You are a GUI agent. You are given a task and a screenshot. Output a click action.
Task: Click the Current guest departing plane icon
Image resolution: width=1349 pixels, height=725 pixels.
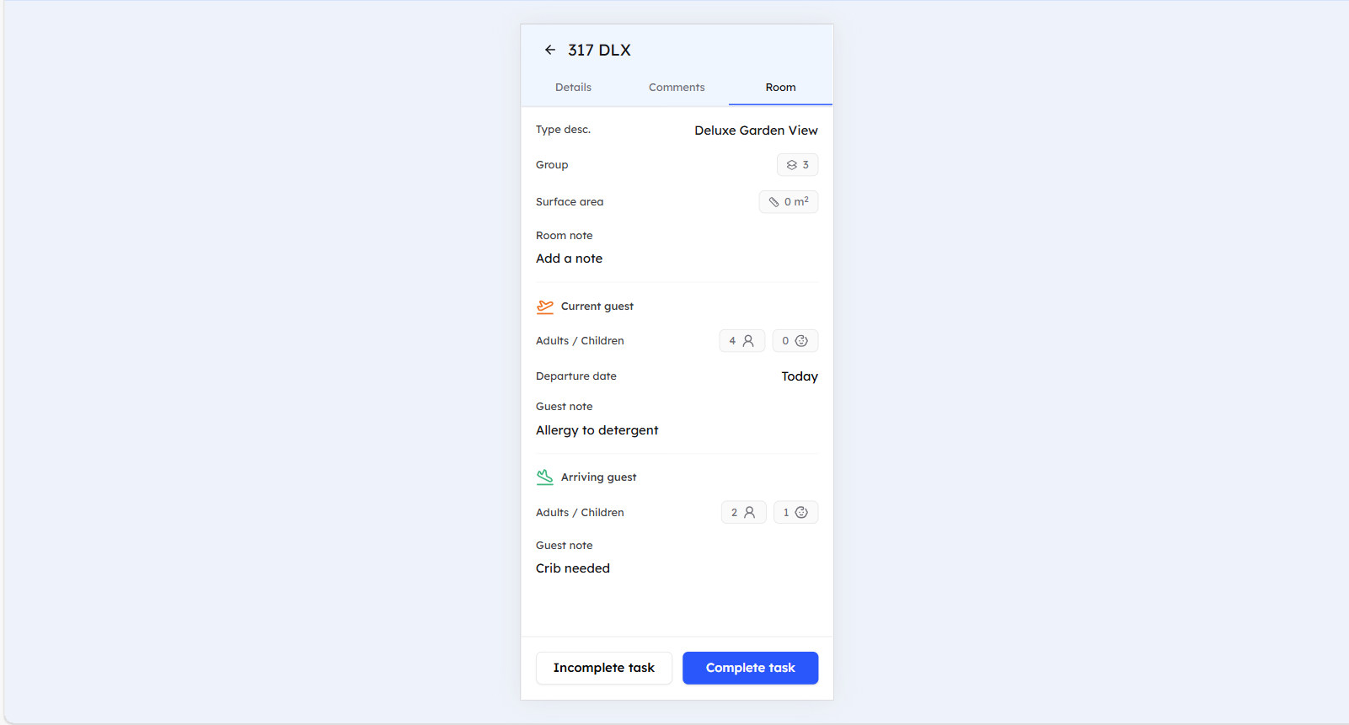(x=545, y=307)
